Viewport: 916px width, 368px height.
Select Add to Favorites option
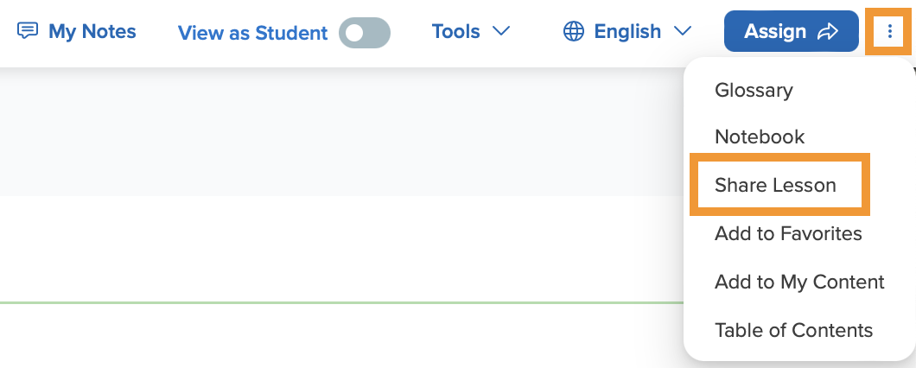[788, 233]
